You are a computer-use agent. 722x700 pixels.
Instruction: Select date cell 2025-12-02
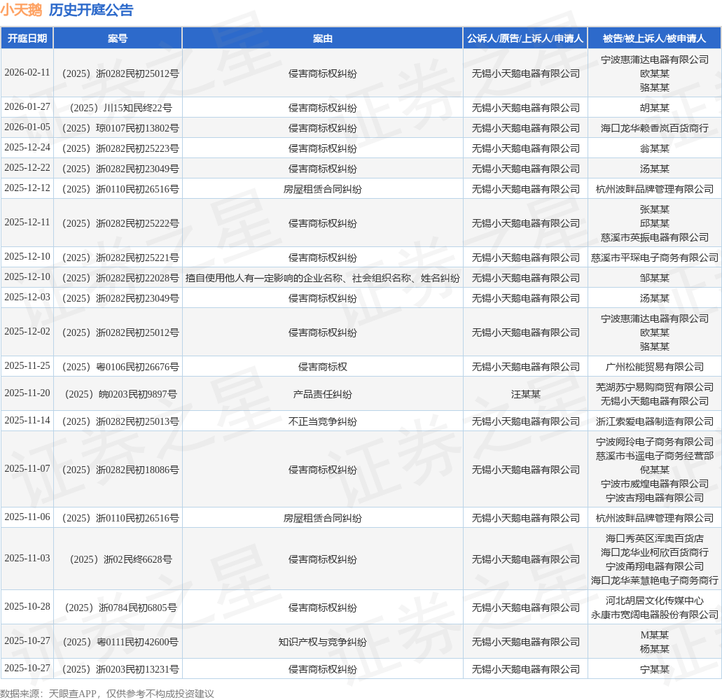pos(27,331)
